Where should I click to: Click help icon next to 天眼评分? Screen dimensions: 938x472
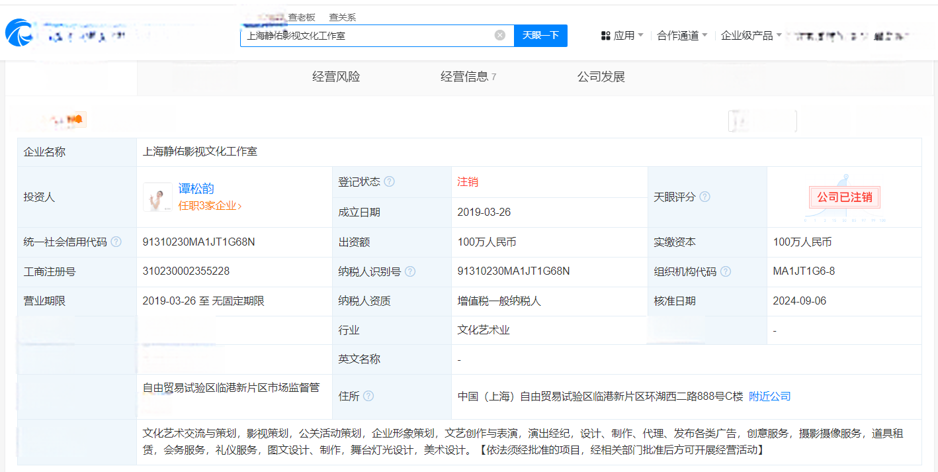[705, 197]
